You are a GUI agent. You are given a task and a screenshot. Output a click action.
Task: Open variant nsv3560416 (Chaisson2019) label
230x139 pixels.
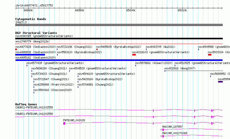(x=53, y=90)
